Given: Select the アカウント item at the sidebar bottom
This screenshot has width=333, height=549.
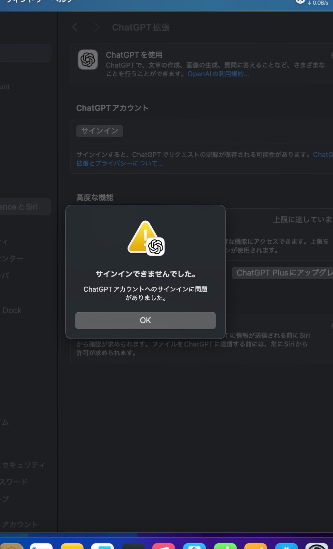Looking at the screenshot, I should pos(19,524).
